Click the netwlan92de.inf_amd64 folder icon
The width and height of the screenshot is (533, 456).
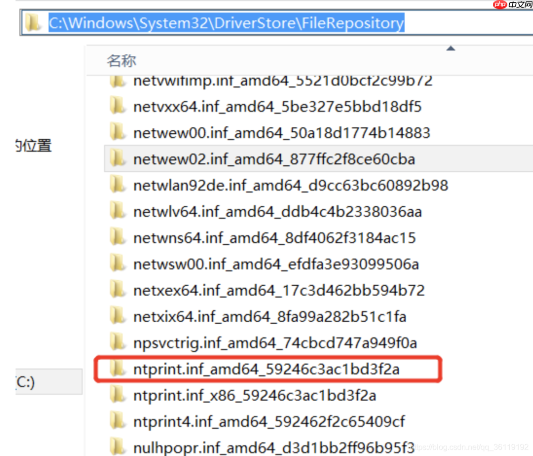click(117, 185)
